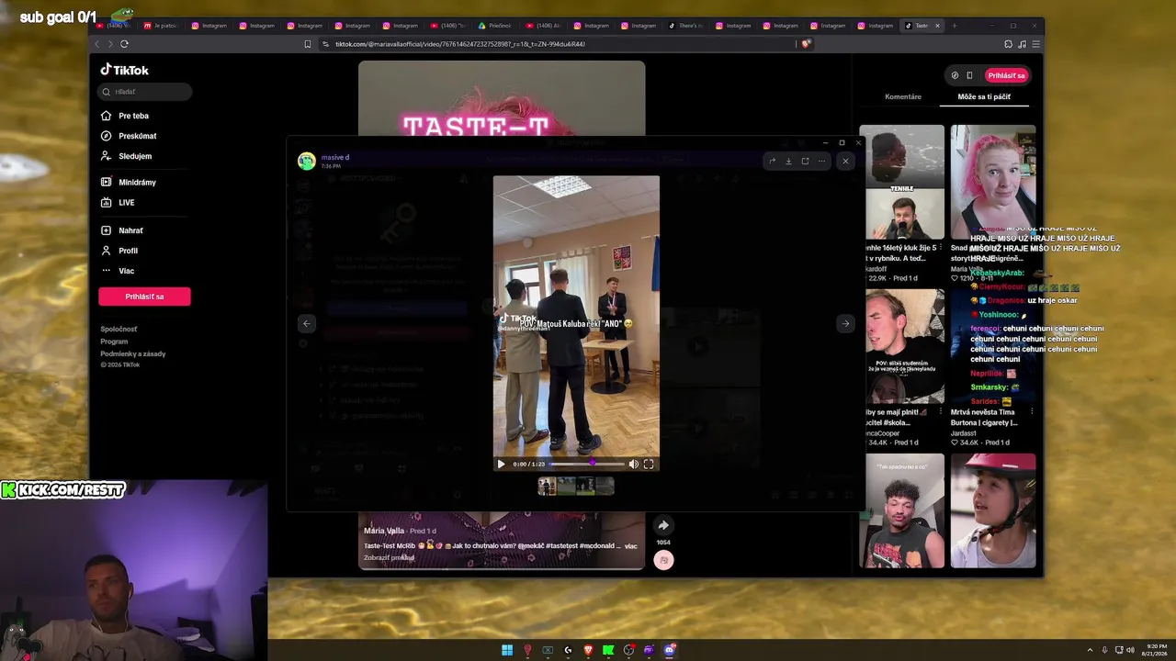Select the first thumbnail in the media strip
This screenshot has height=661, width=1176.
pyautogui.click(x=547, y=487)
